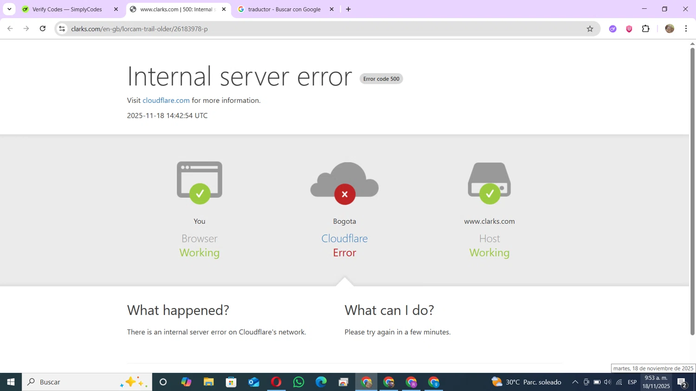
Task: Open the red shield extension icon
Action: [x=629, y=29]
